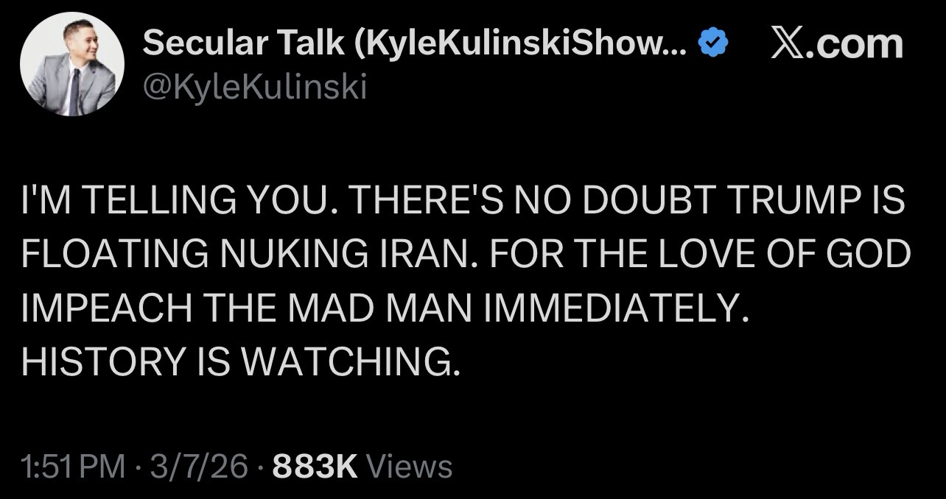Open Kyle Kulinski's profile picture
Screen dimensions: 946x499
[x=71, y=65]
